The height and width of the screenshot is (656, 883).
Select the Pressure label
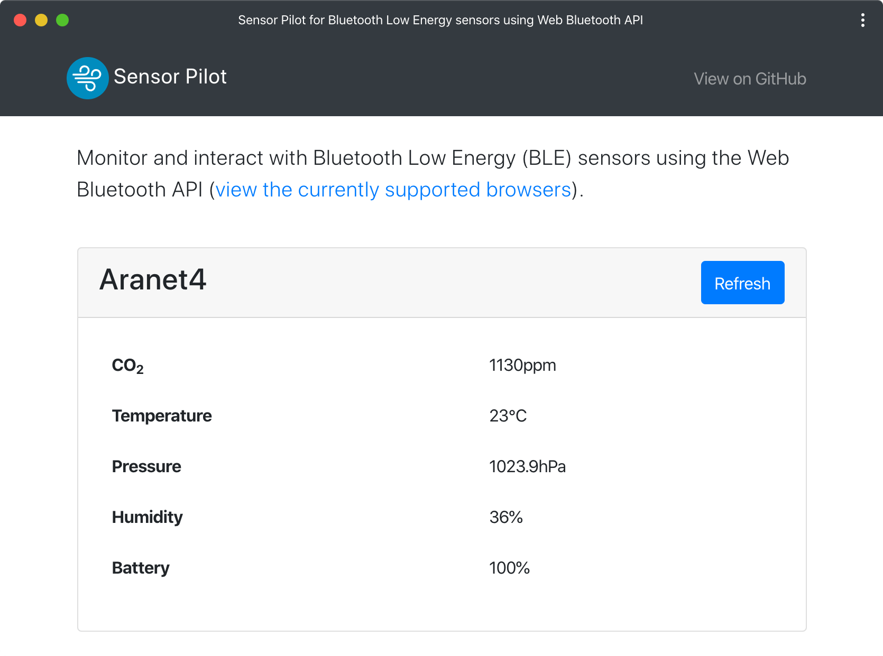(x=146, y=466)
